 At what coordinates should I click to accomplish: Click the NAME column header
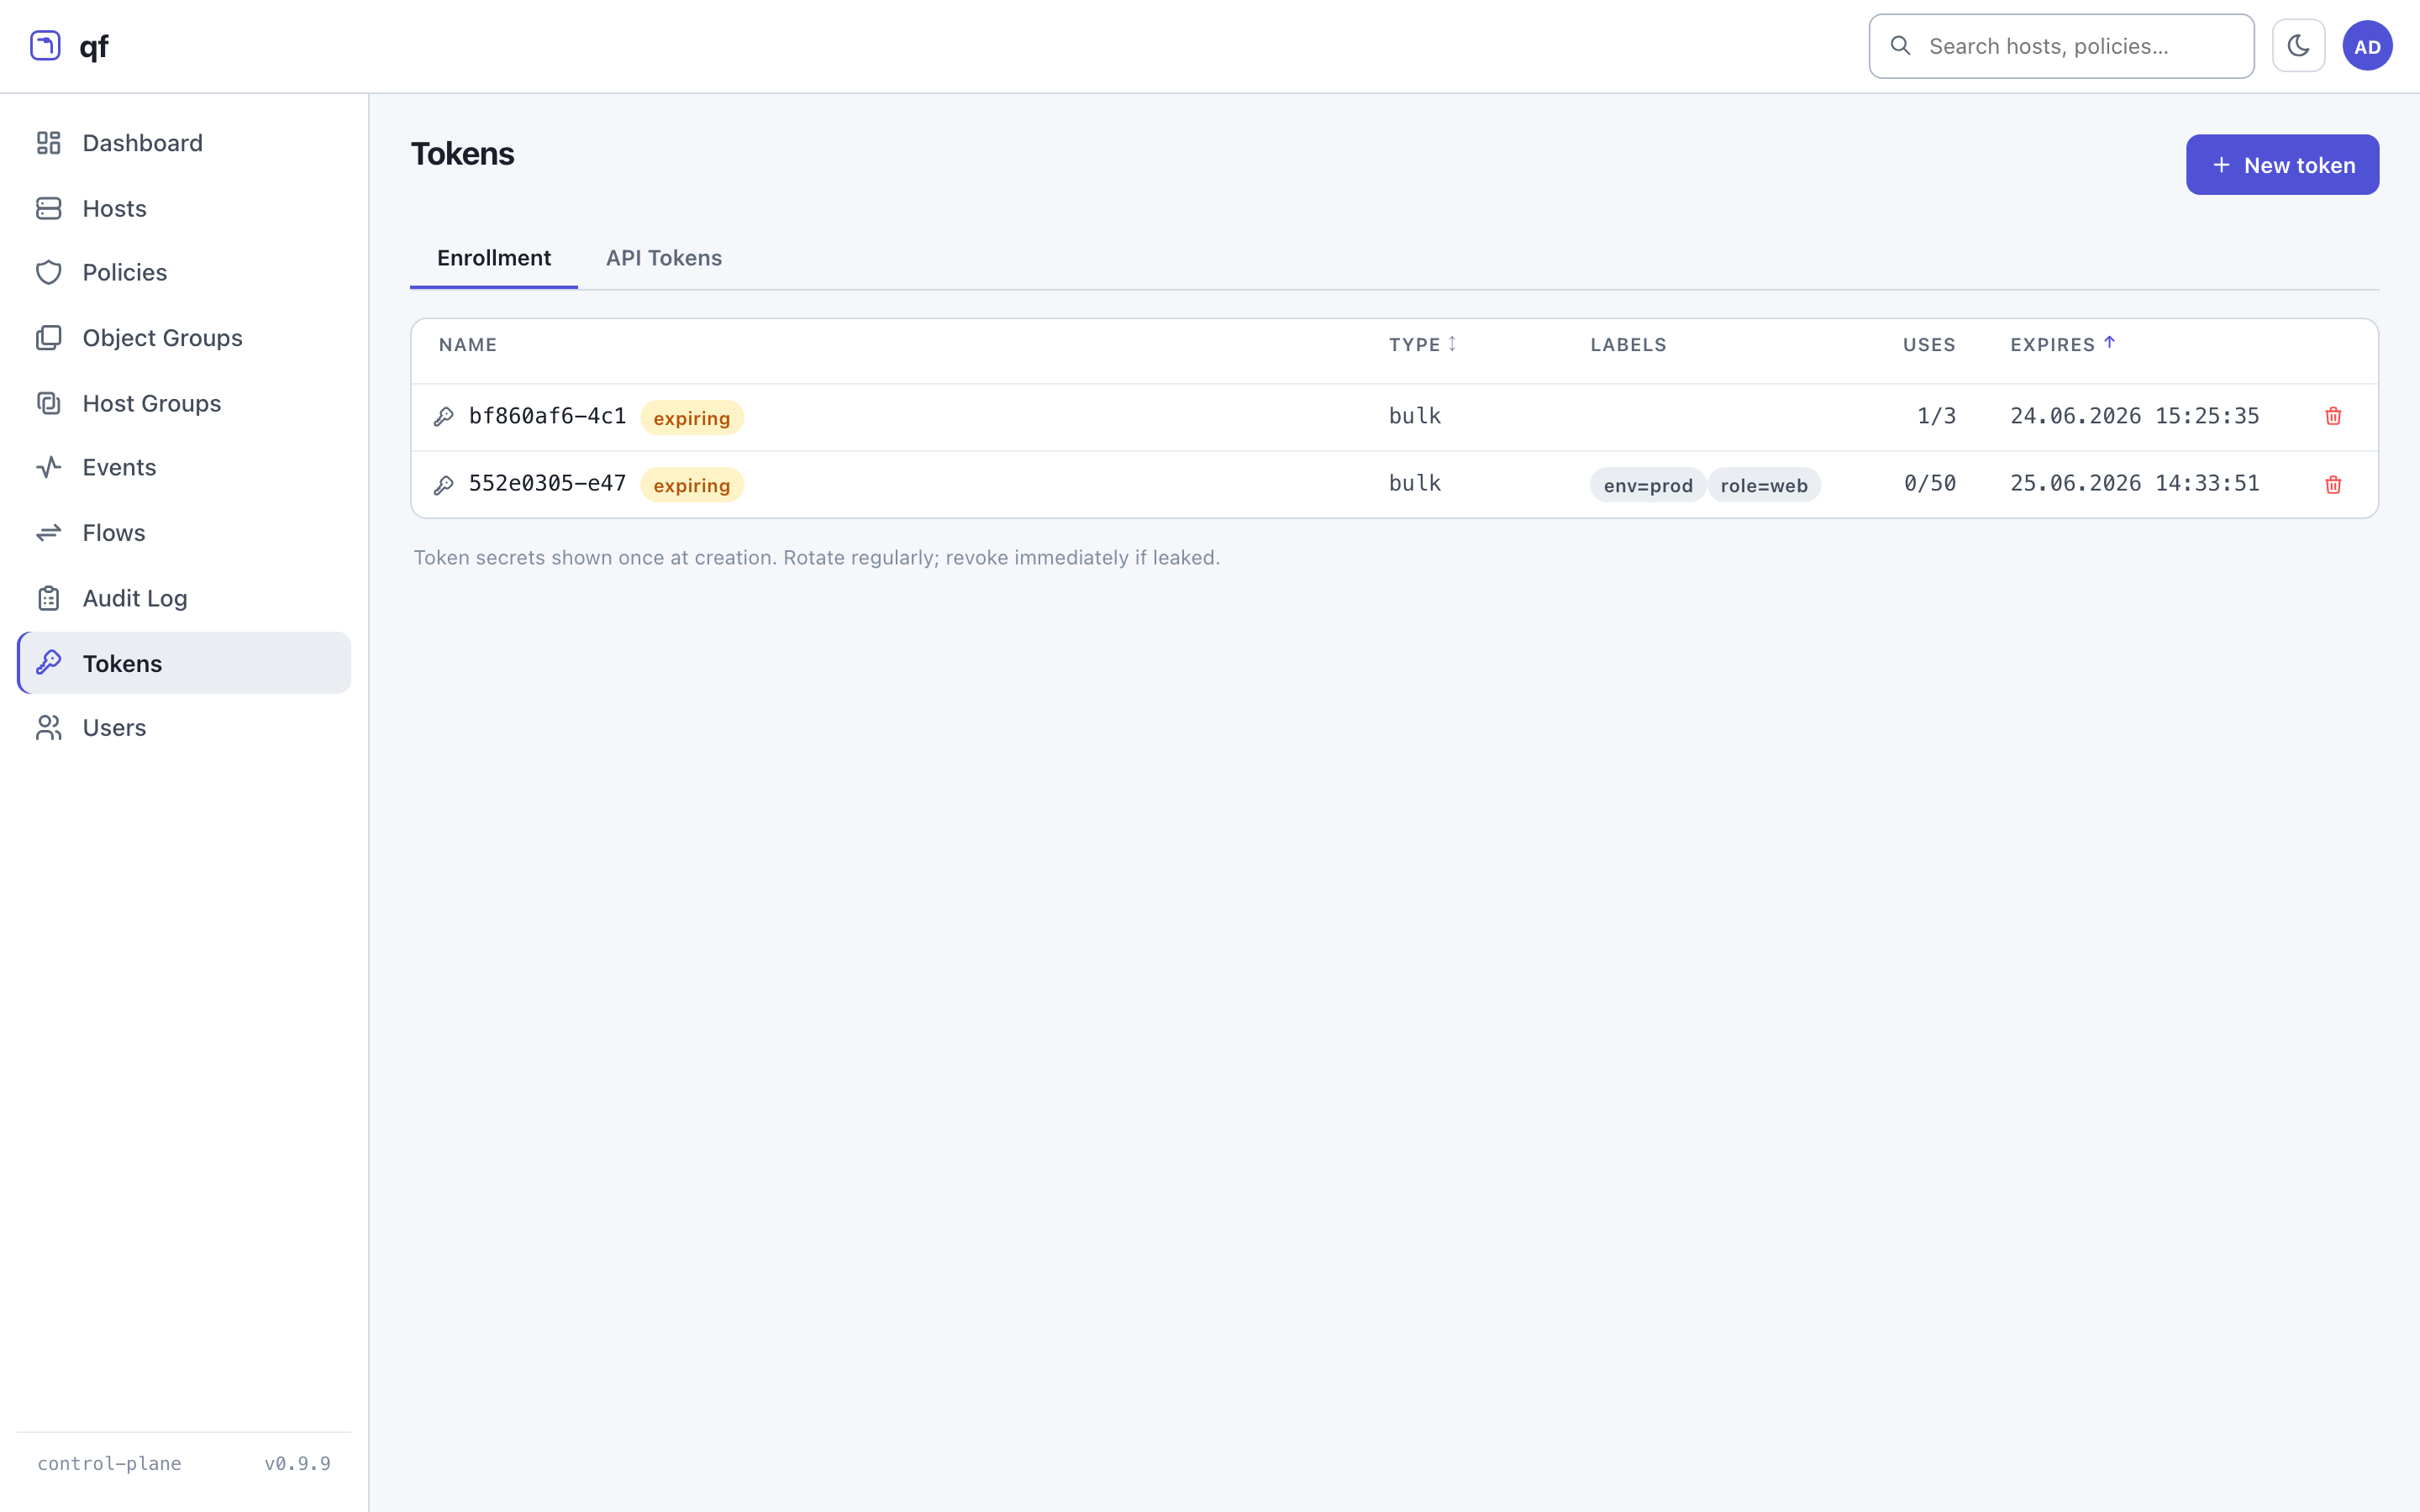467,345
